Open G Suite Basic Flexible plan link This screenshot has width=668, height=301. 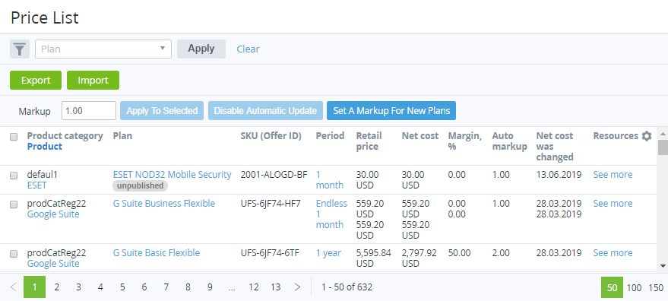pyautogui.click(x=157, y=253)
